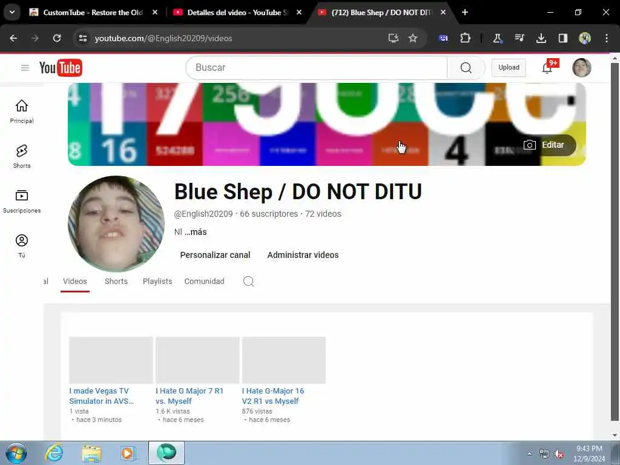This screenshot has height=465, width=620.
Task: Open I made Vegas TV Simulator video link
Action: click(x=102, y=396)
